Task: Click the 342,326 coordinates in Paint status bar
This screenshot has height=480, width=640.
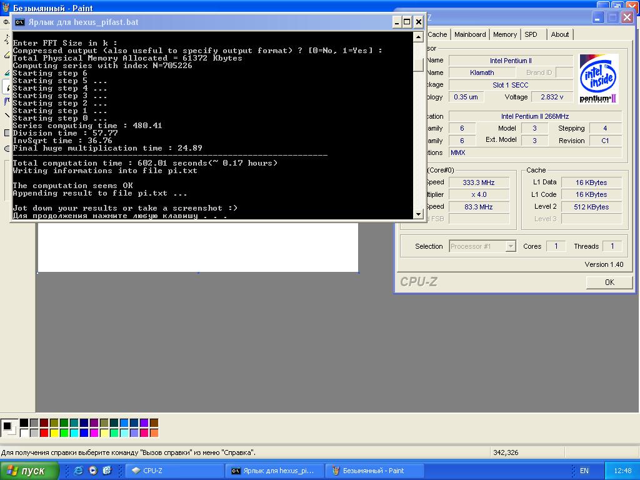Action: click(506, 452)
